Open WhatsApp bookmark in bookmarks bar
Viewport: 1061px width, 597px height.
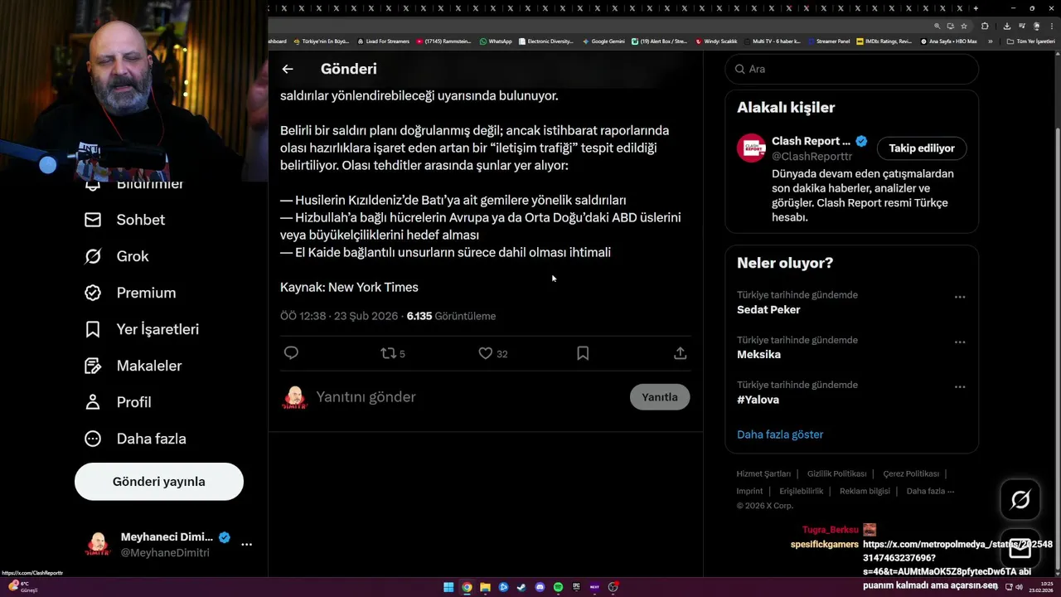496,41
